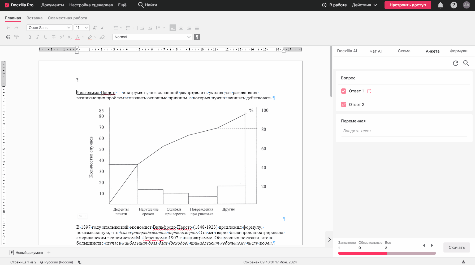Apply highlight color marker

click(x=90, y=37)
